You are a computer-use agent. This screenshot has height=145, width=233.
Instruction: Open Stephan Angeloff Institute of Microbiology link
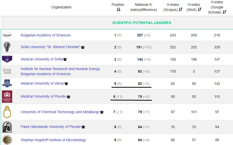coord(53,140)
